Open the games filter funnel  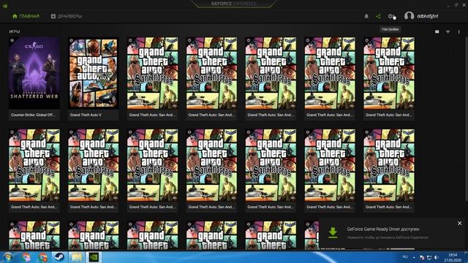[448, 31]
